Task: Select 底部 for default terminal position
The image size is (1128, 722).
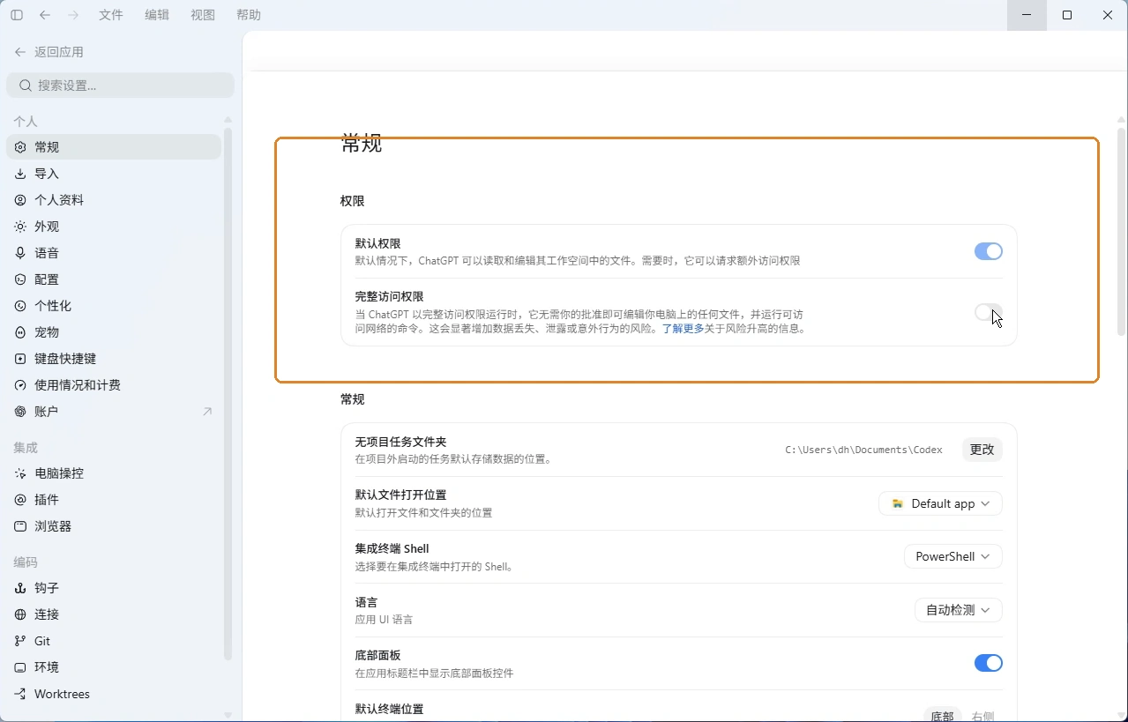Action: coord(942,716)
